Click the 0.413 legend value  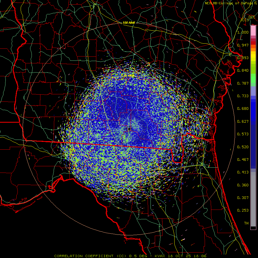click(243, 172)
